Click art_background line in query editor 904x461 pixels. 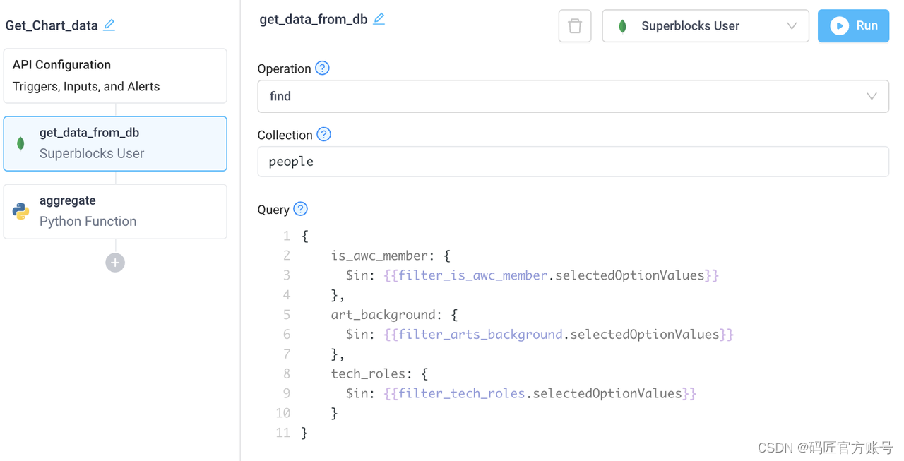394,315
